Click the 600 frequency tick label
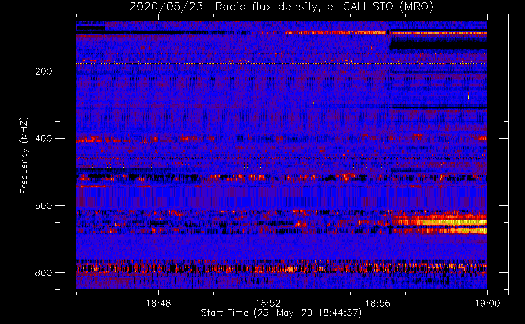Image resolution: width=525 pixels, height=324 pixels. click(x=43, y=206)
